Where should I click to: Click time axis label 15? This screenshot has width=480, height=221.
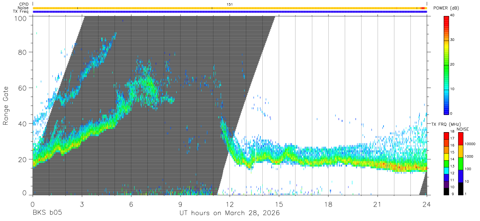point(279,204)
